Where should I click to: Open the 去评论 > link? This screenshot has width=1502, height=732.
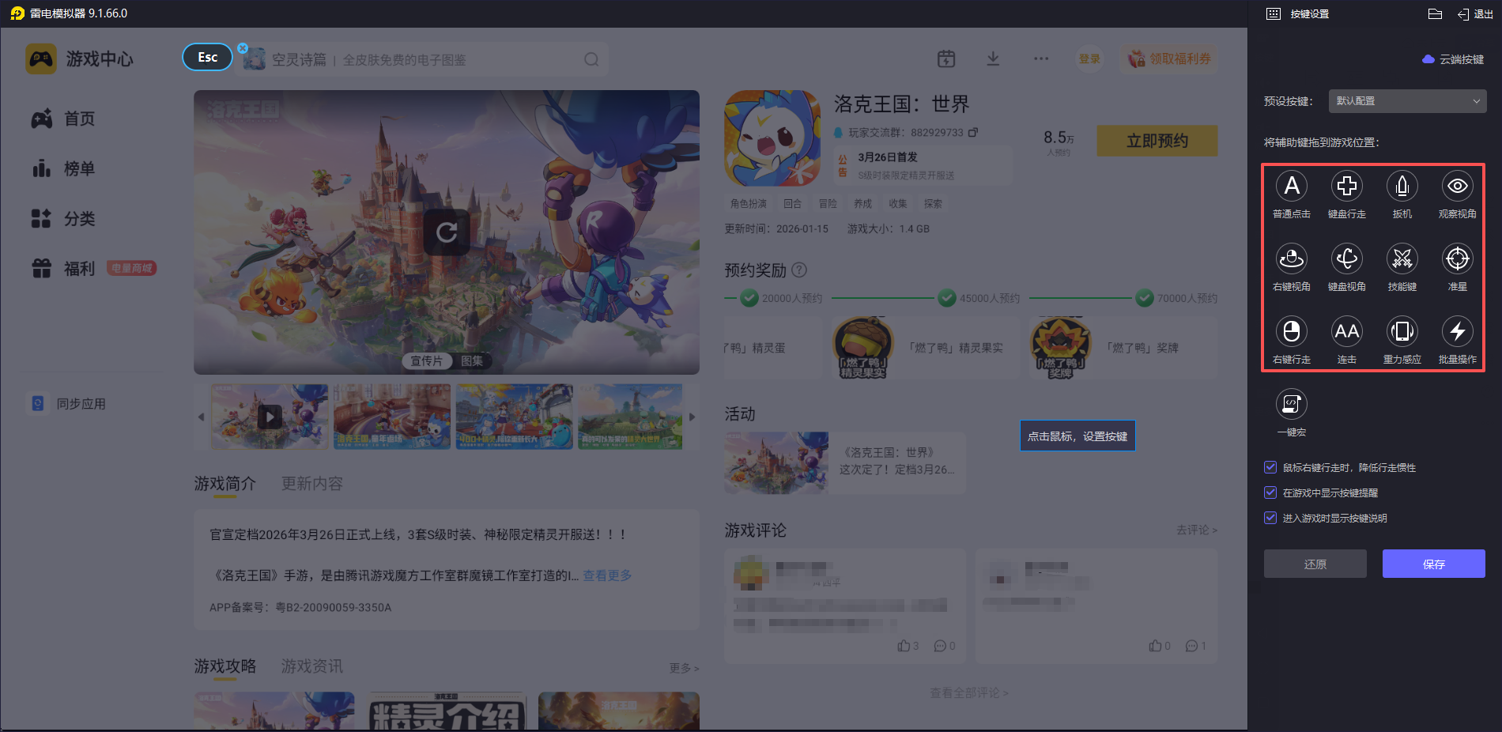[1197, 530]
